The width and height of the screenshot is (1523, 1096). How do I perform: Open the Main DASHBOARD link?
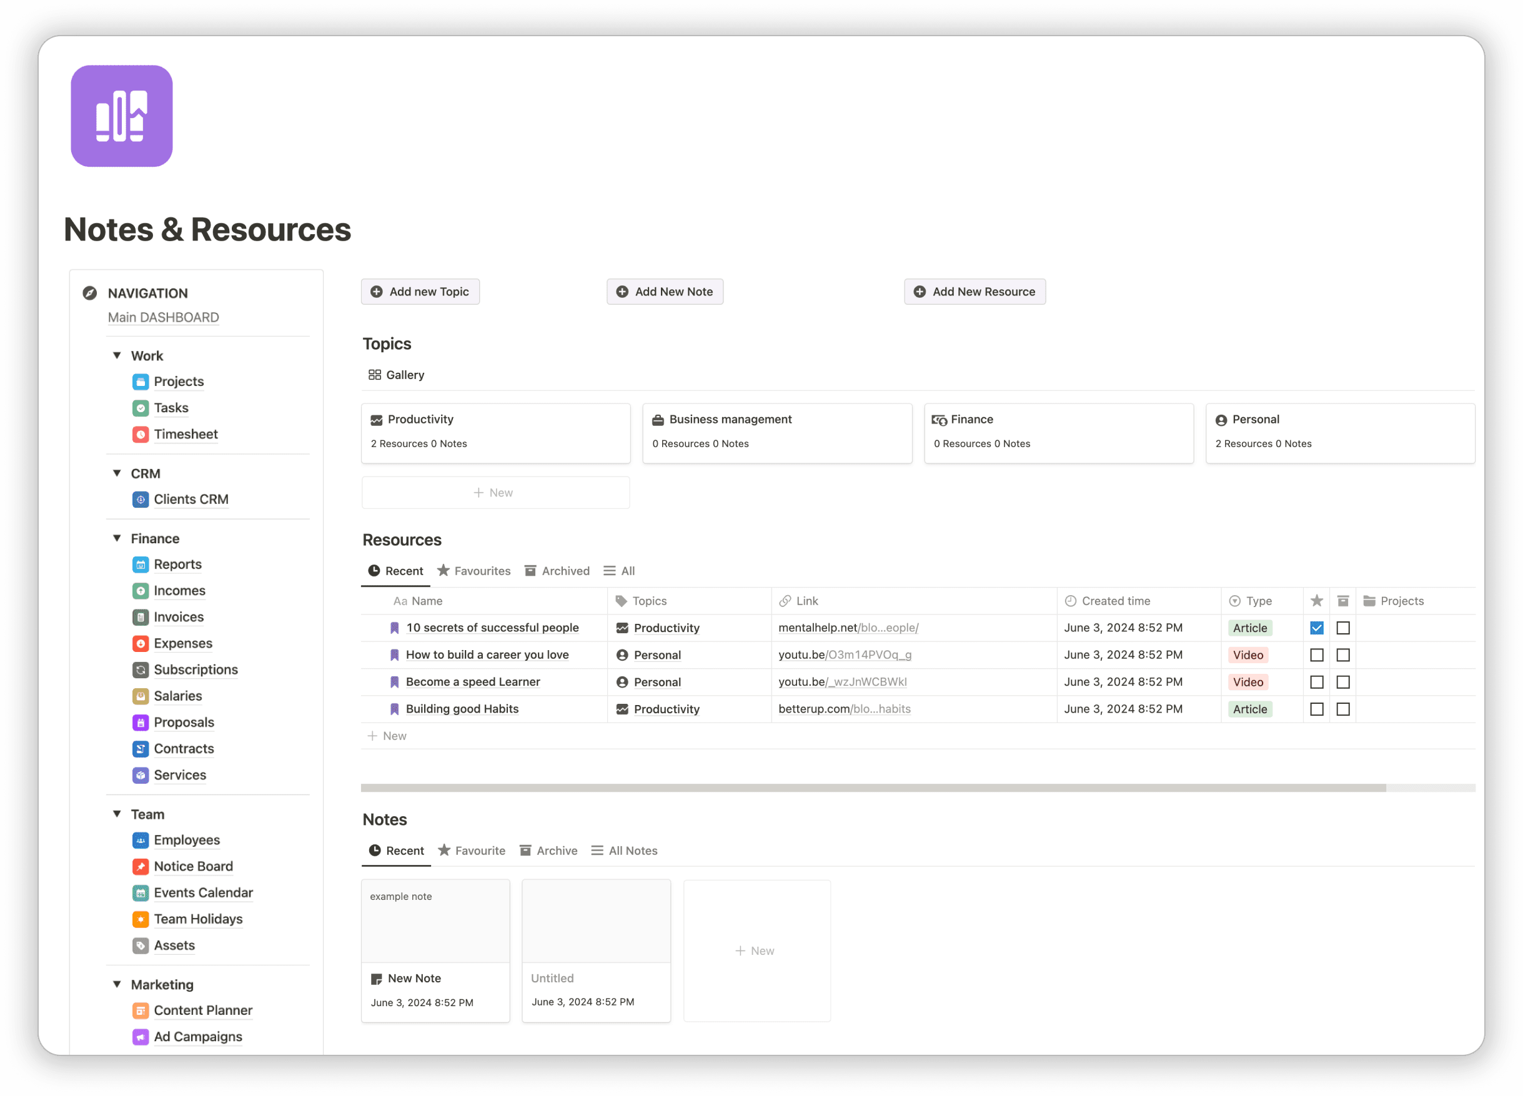pos(163,317)
